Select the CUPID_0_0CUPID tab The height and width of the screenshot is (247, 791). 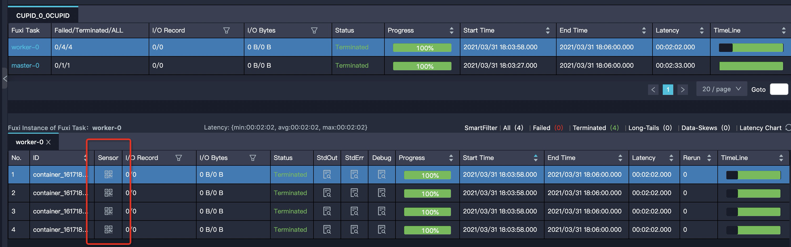43,15
